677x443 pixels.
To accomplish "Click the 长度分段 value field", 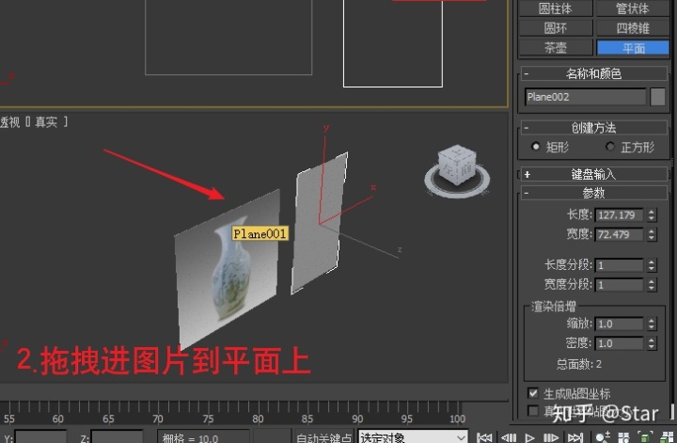I will click(x=619, y=264).
